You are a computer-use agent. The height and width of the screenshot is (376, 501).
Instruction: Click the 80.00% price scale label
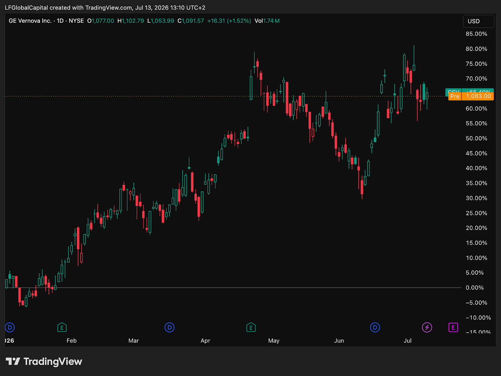[x=477, y=49]
